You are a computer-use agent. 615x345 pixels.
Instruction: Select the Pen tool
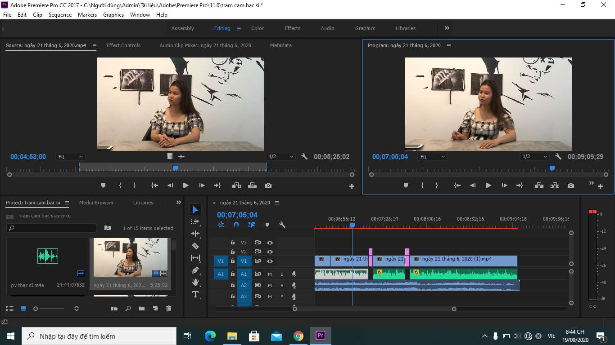coord(195,270)
